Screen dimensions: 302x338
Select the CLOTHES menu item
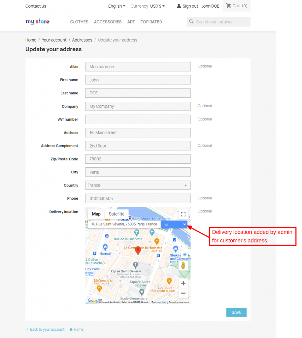click(79, 22)
